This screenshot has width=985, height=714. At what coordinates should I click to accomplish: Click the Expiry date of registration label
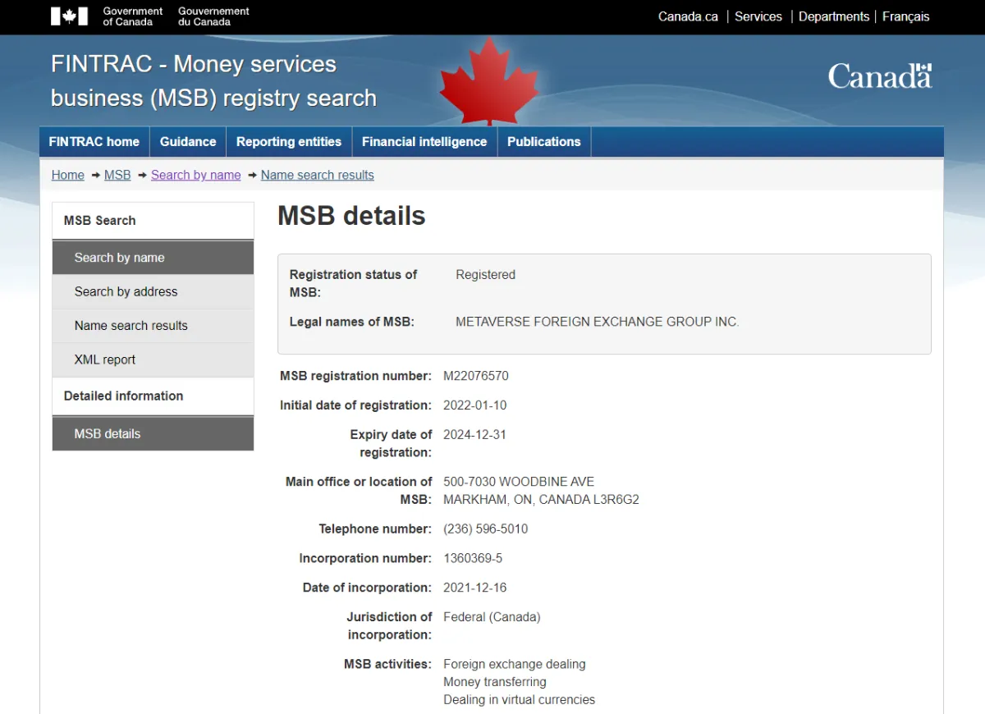click(x=391, y=443)
